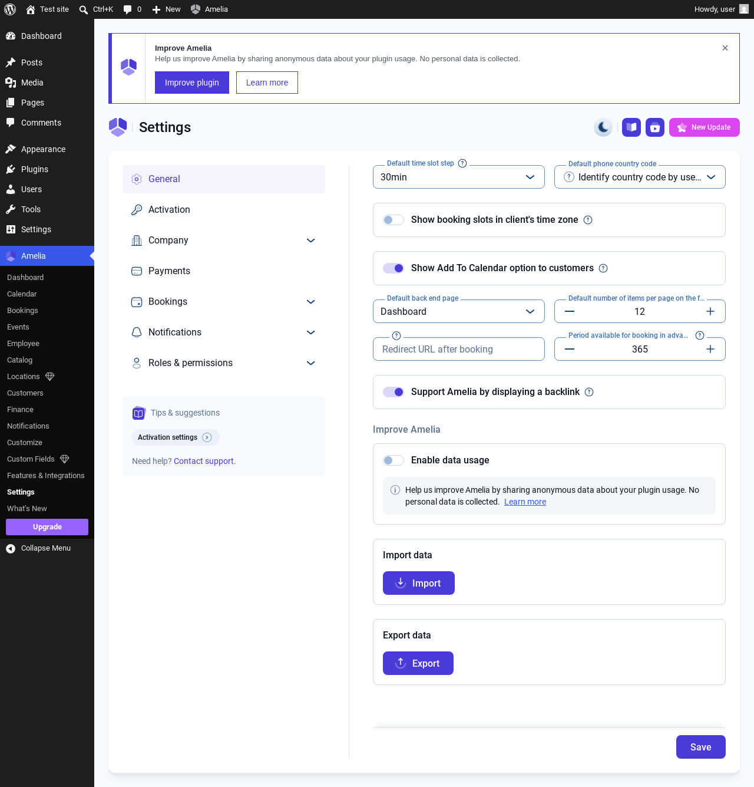
Task: Open Default back end page dropdown
Action: pyautogui.click(x=459, y=311)
